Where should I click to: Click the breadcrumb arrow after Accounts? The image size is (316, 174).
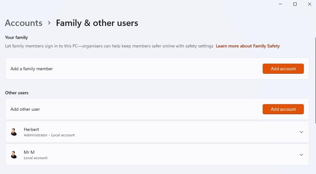coord(49,23)
